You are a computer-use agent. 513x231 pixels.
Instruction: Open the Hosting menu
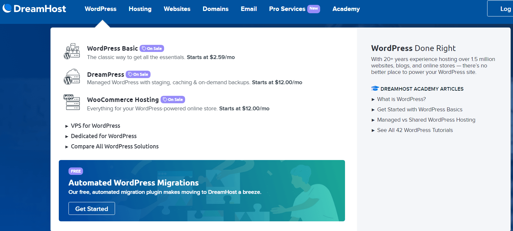[140, 9]
